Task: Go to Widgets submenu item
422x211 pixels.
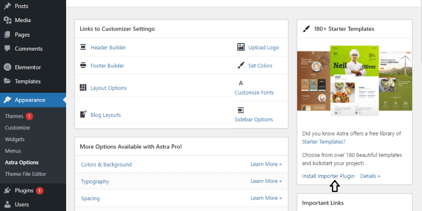Action: click(15, 139)
